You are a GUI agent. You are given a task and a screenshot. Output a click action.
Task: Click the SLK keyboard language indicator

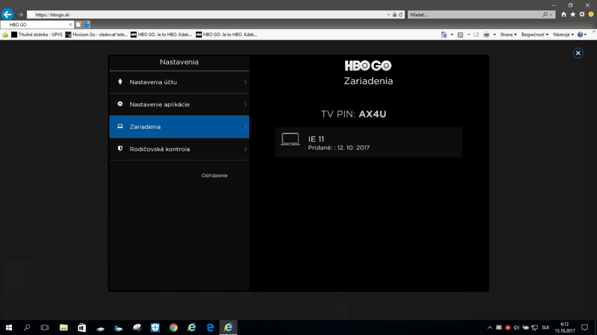tap(546, 327)
